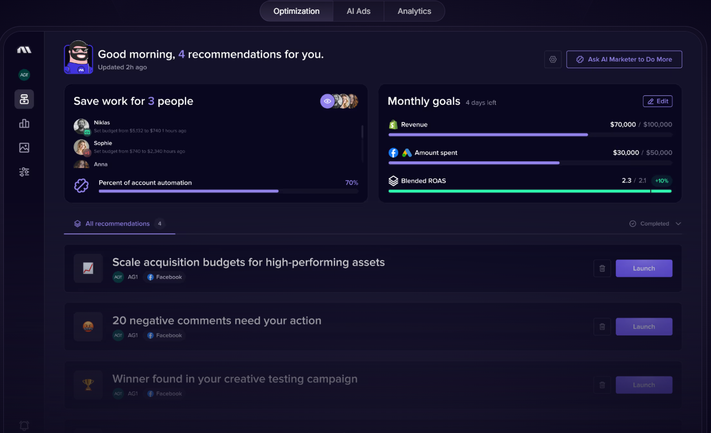Click the Percent of account automation bar

[x=228, y=191]
